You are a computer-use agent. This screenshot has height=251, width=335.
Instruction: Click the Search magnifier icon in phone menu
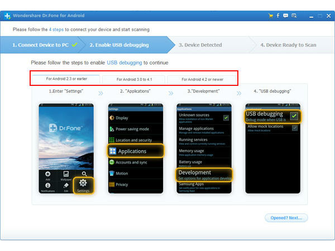click(x=84, y=173)
